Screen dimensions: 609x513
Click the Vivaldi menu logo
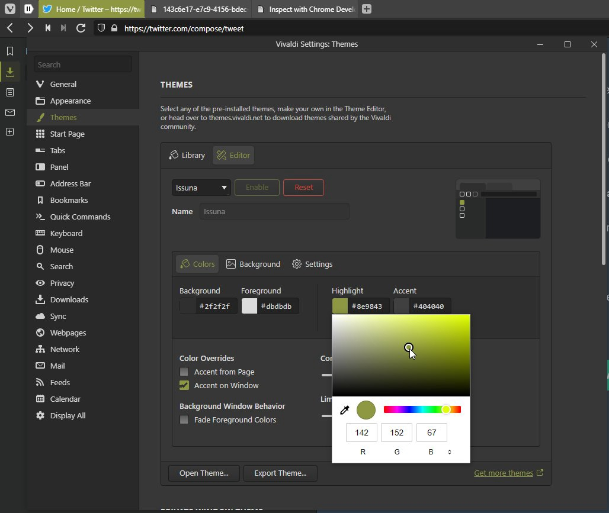pos(10,9)
